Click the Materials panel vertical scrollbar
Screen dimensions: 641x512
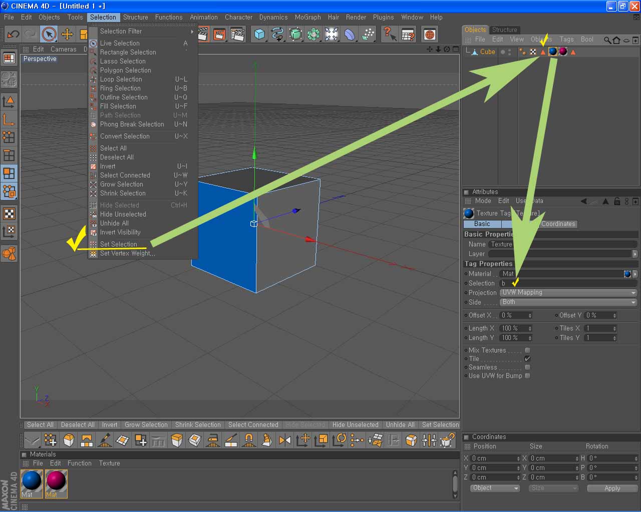coord(455,484)
